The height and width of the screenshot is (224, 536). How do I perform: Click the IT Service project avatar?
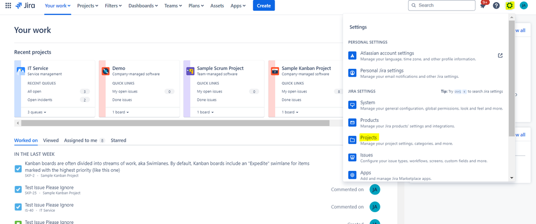coord(21,71)
